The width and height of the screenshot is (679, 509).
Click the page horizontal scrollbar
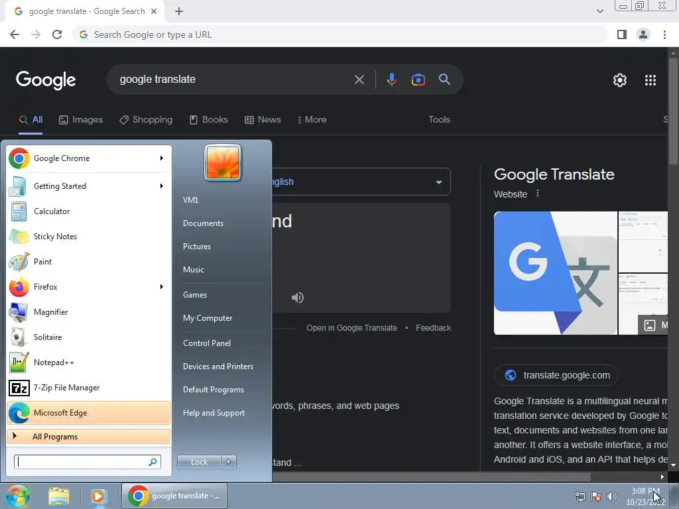tap(431, 477)
